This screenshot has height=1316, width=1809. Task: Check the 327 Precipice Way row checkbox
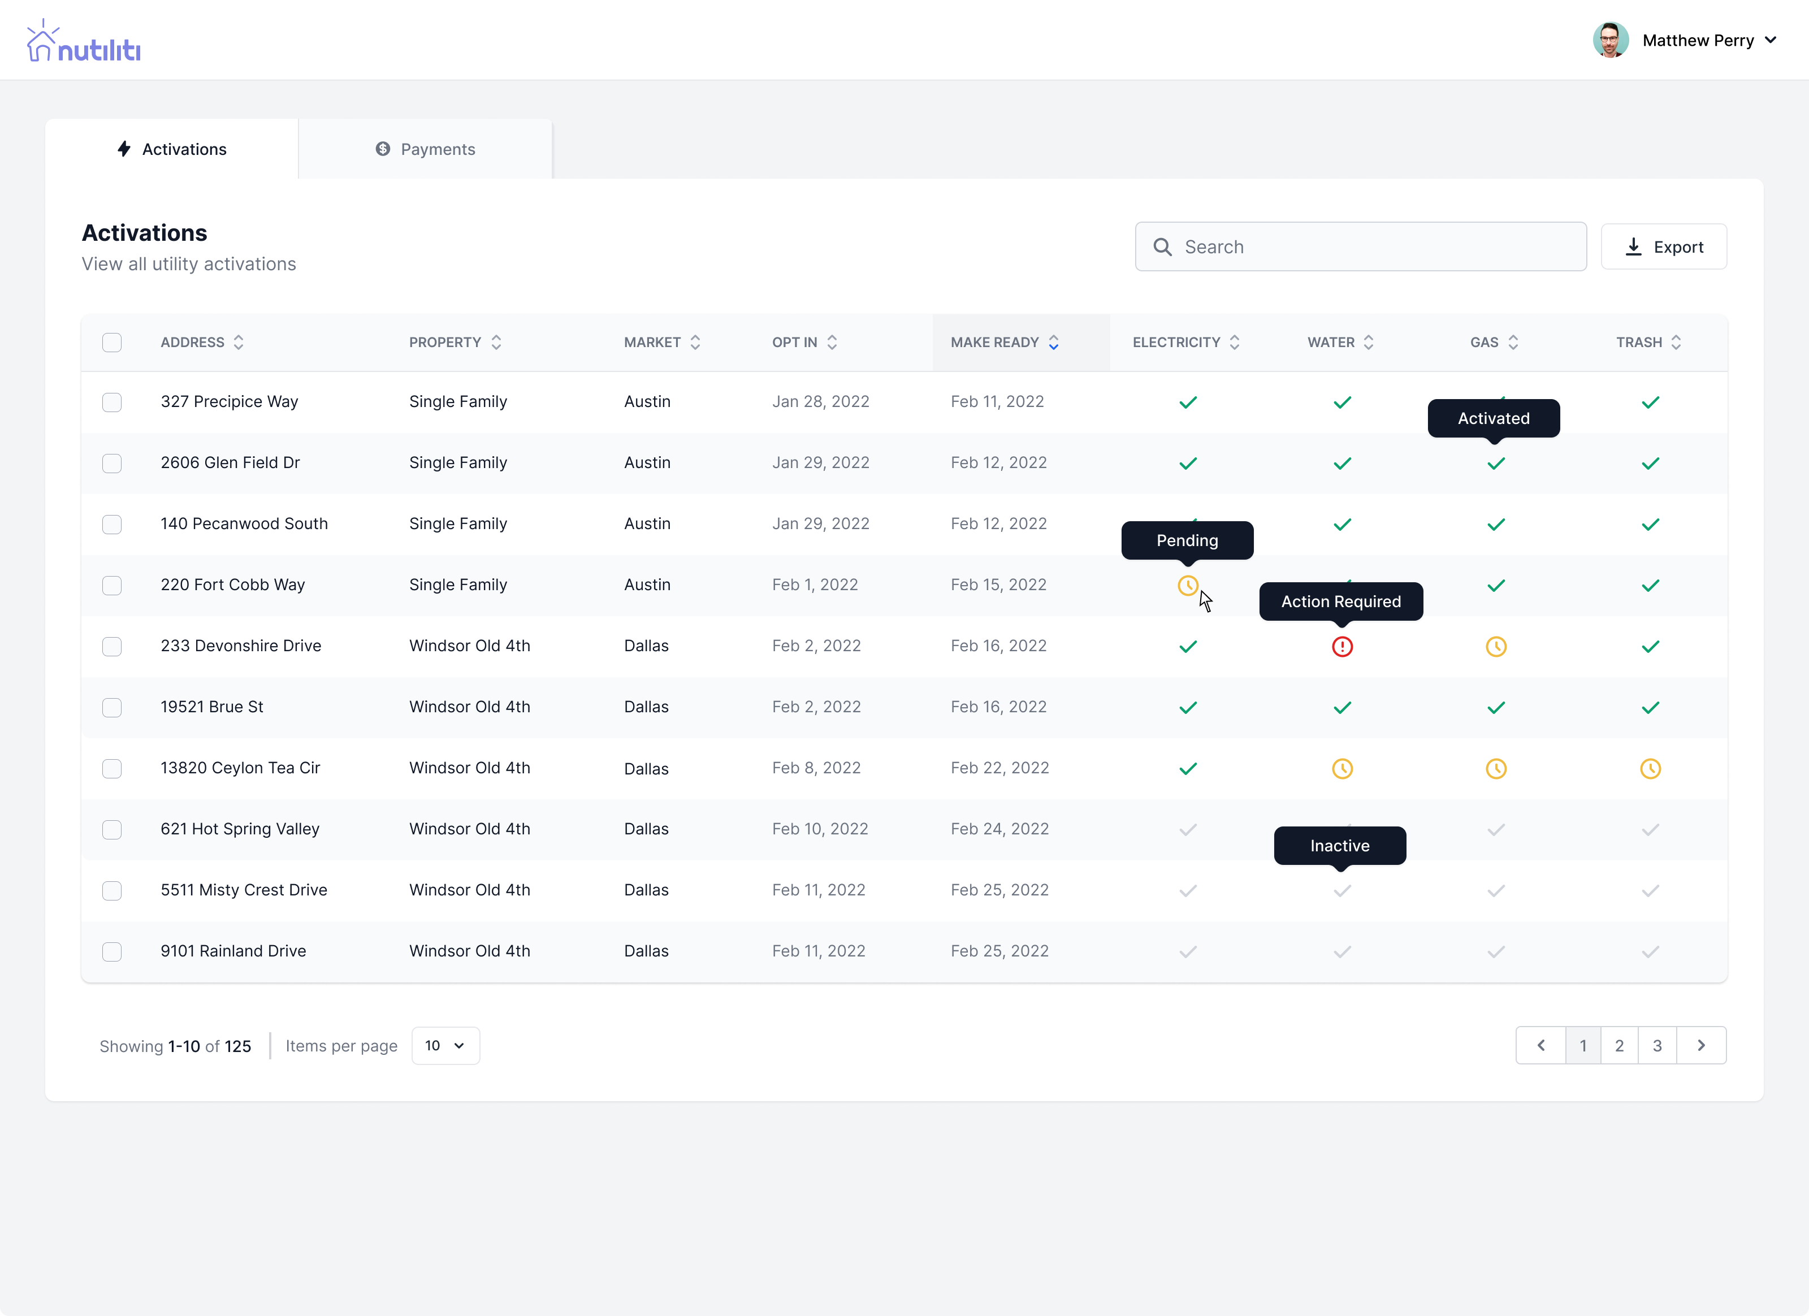coord(112,402)
